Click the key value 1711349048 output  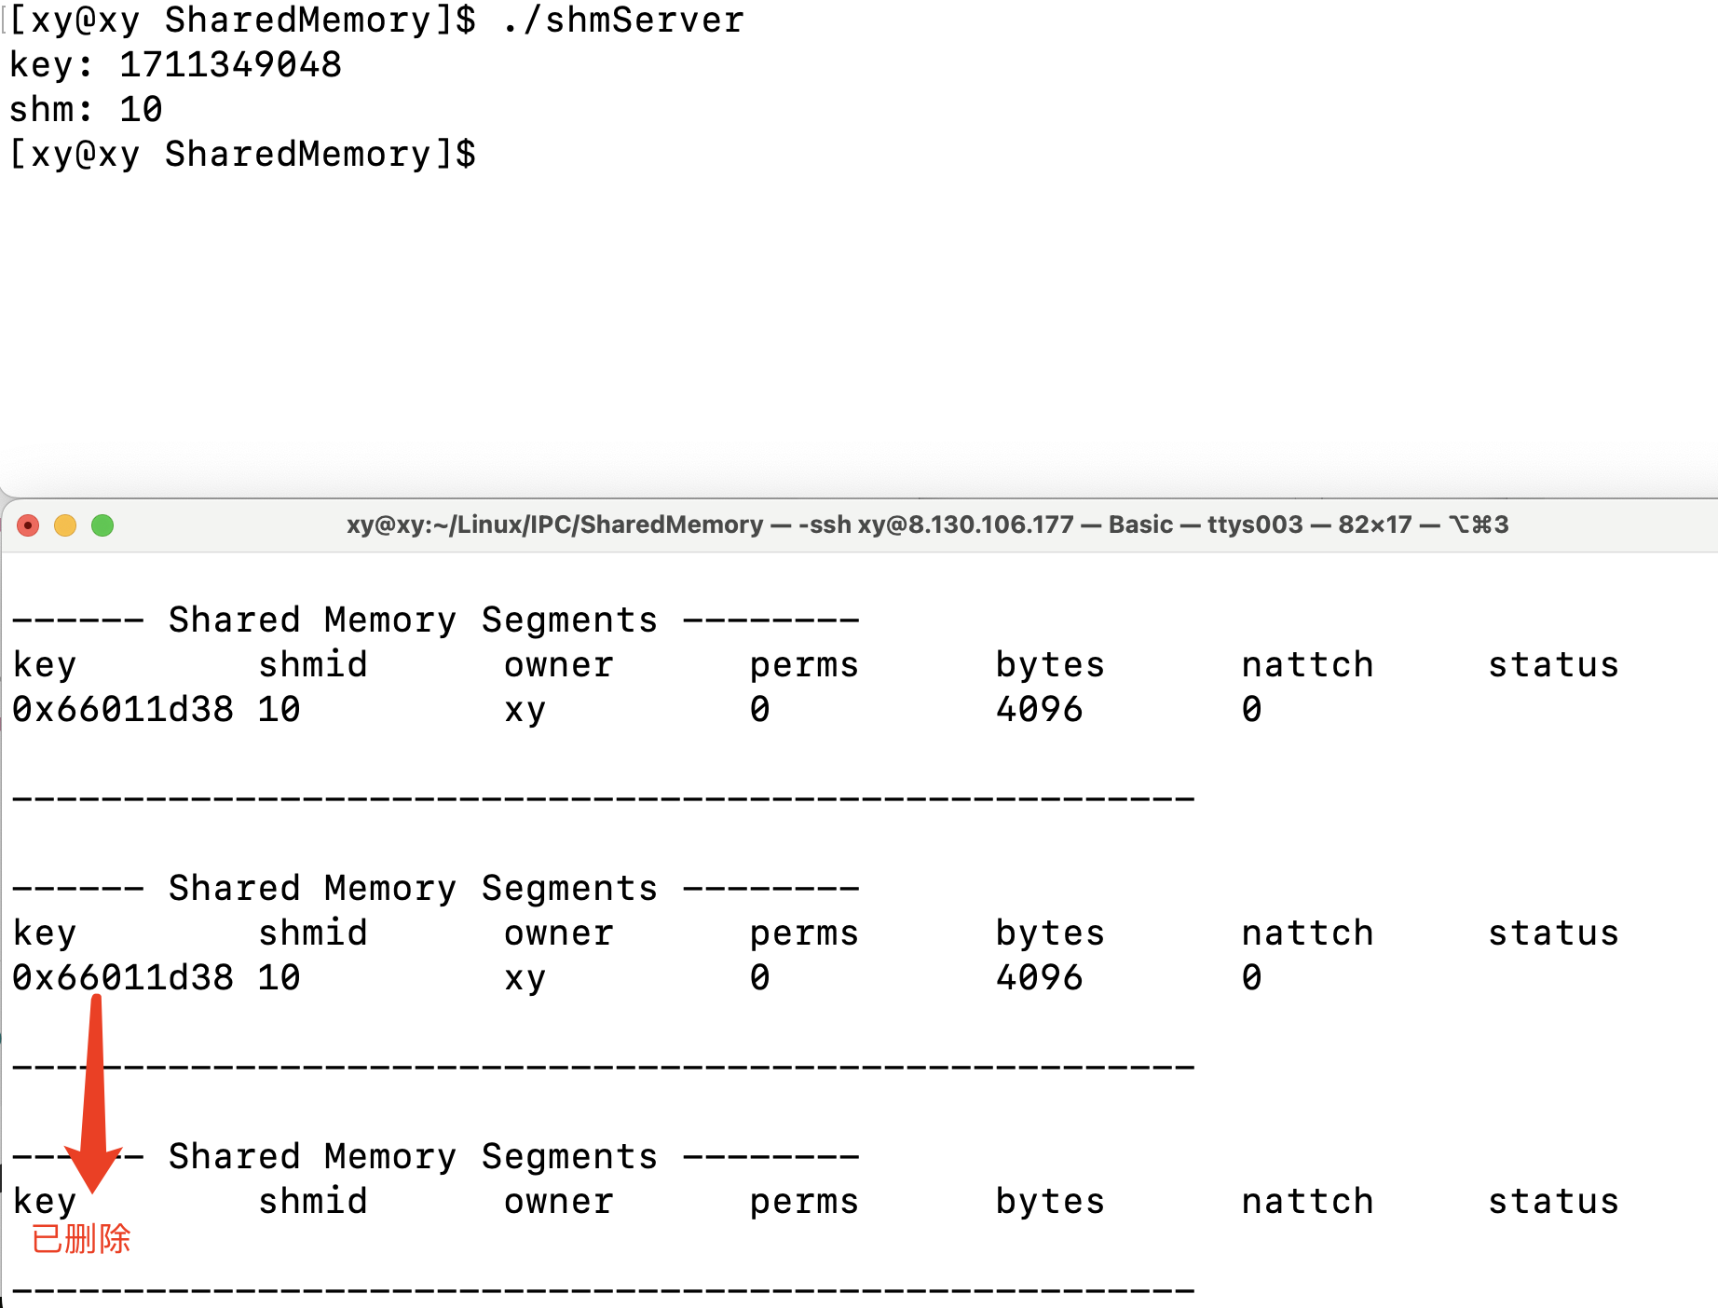(x=230, y=65)
